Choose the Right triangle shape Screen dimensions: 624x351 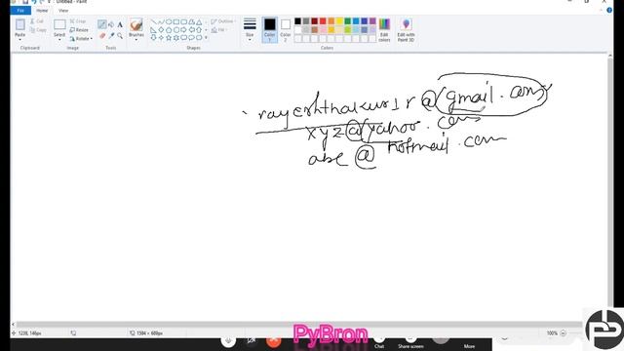(154, 30)
